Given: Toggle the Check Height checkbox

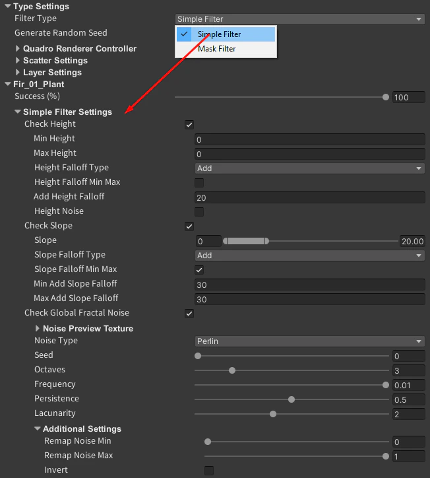Looking at the screenshot, I should [x=189, y=124].
